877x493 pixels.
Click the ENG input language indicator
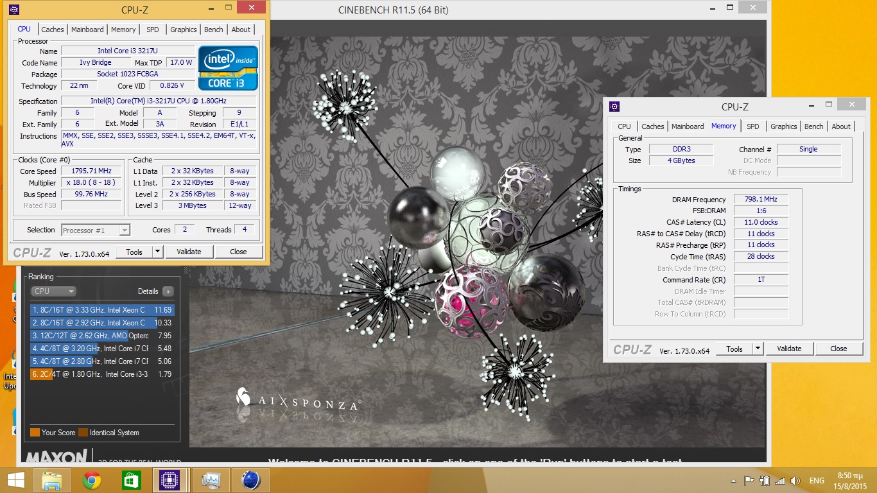(x=817, y=481)
